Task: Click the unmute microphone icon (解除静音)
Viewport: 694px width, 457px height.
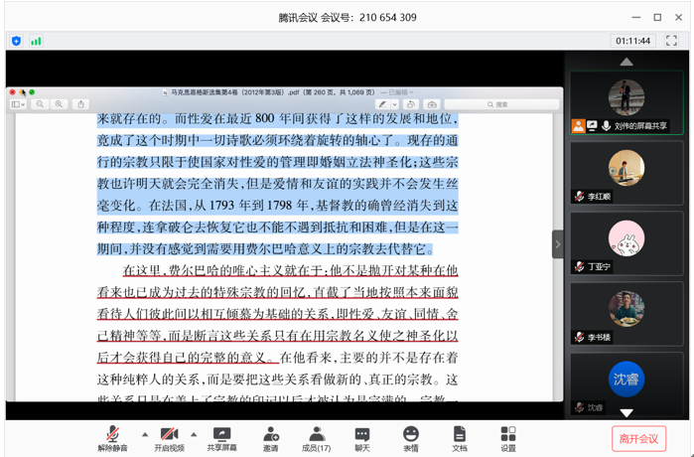Action: point(112,435)
